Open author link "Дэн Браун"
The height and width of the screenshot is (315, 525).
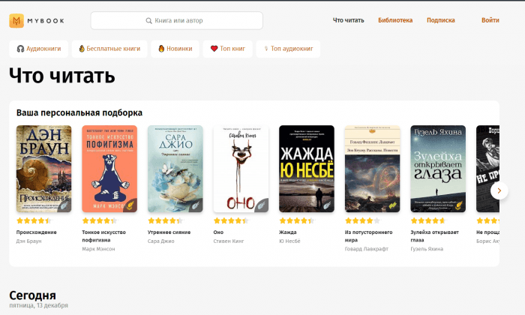[x=28, y=241]
